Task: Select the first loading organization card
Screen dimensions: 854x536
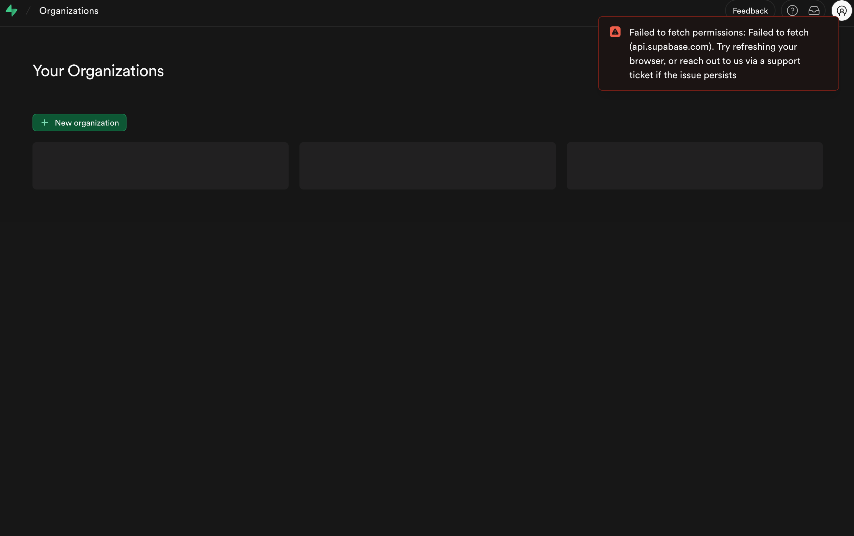Action: 160,165
